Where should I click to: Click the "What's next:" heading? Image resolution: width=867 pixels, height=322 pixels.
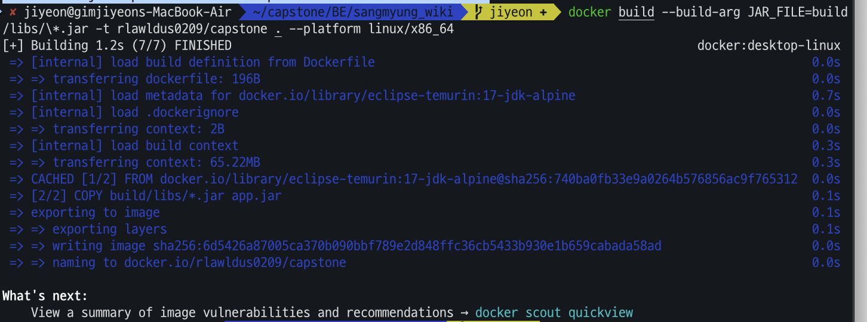pos(45,296)
